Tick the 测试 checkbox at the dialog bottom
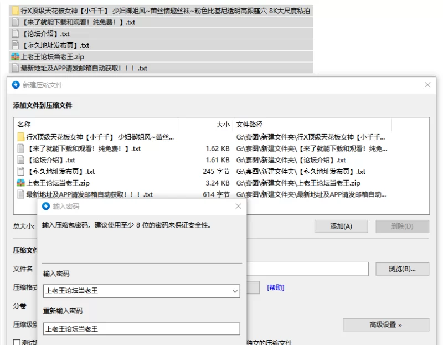 point(17,342)
